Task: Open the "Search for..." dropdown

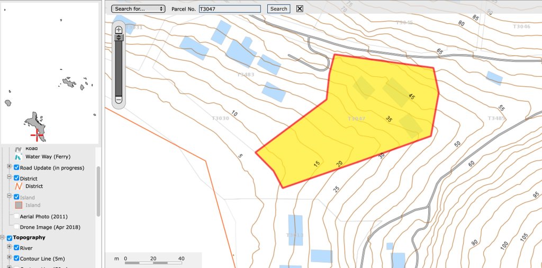Action: [138, 9]
